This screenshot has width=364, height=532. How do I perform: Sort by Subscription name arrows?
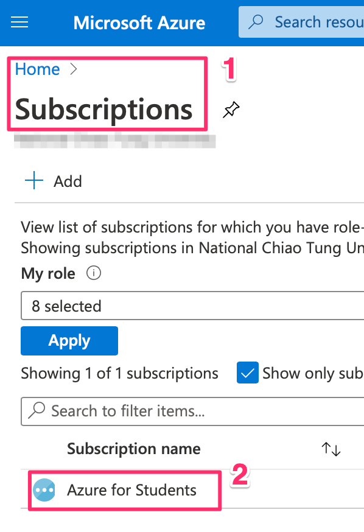pyautogui.click(x=331, y=449)
